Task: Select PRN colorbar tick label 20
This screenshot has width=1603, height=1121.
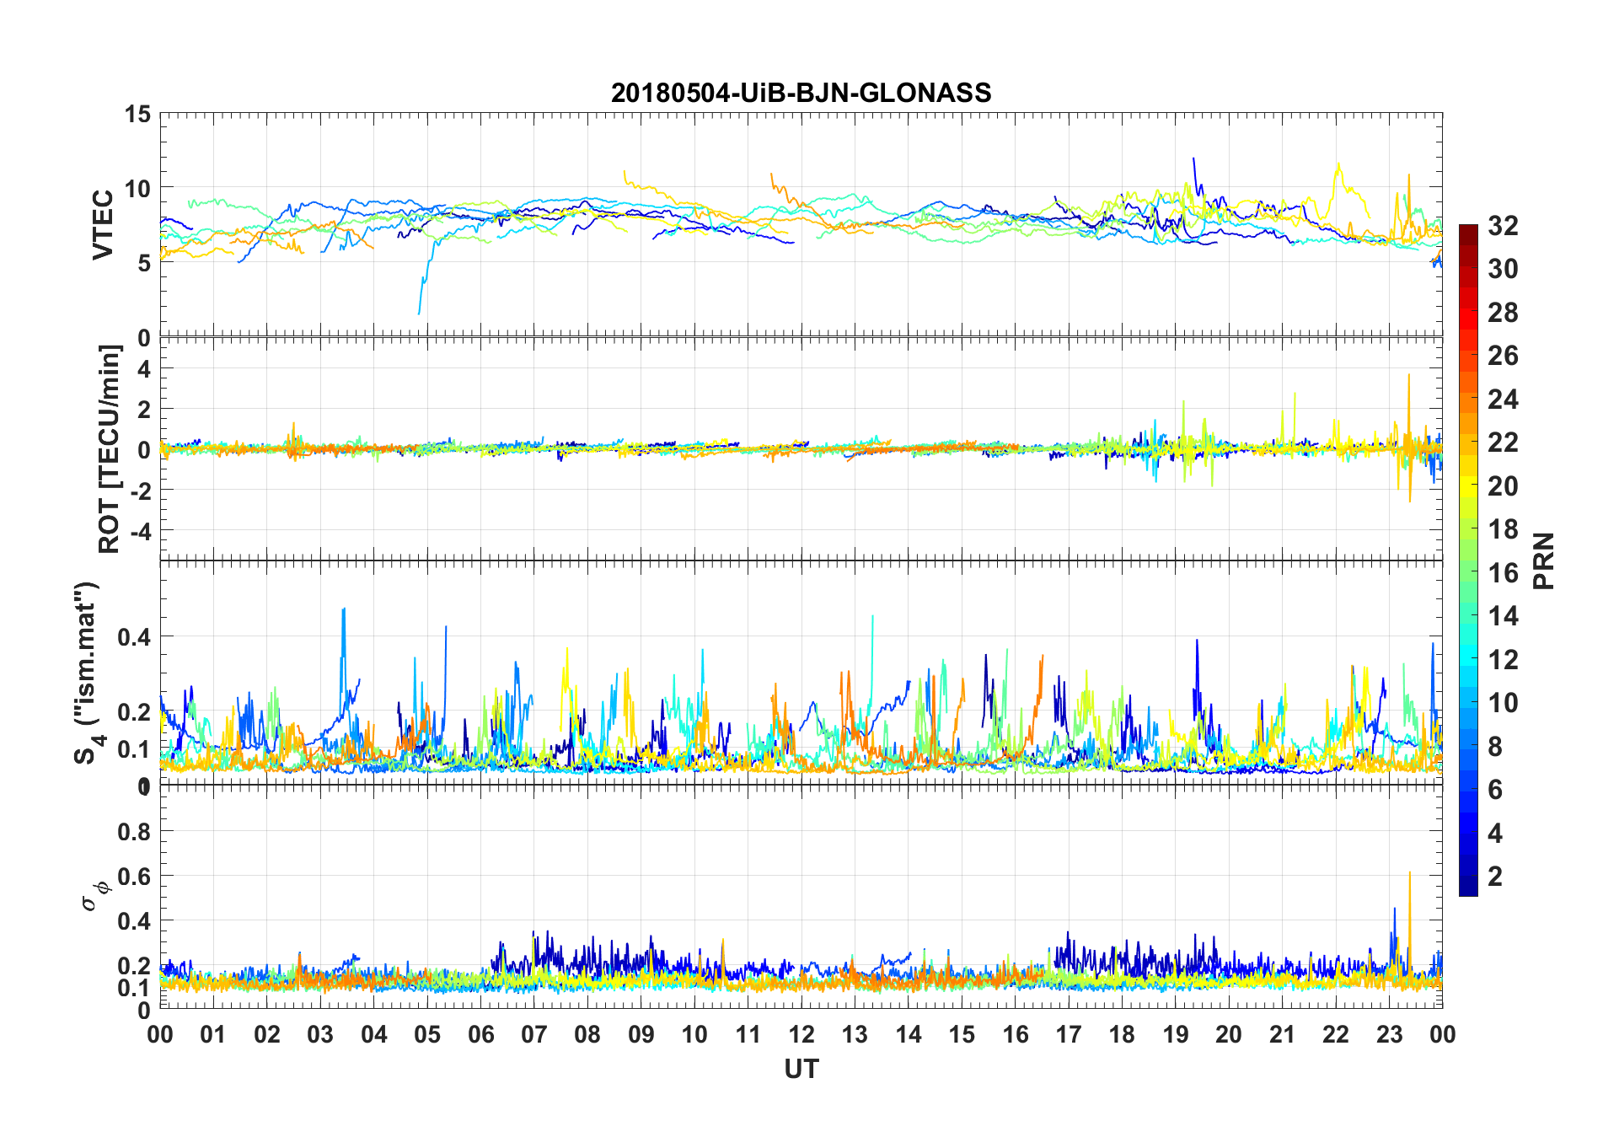Action: click(1504, 486)
